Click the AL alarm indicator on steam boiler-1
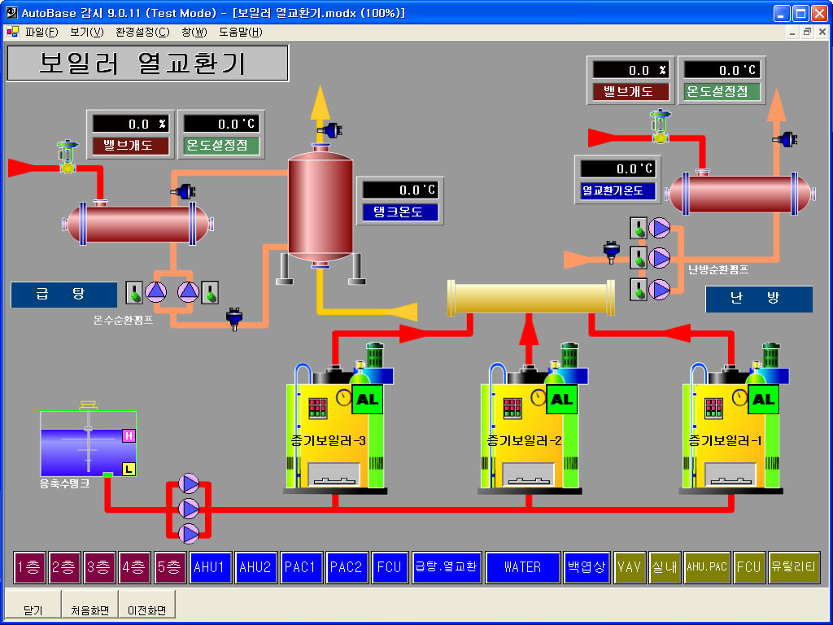 (763, 400)
